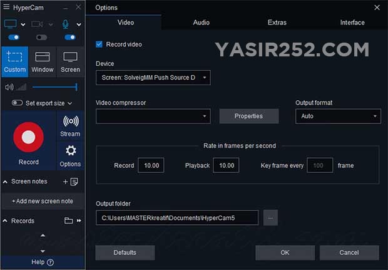388x270 pixels.
Task: Click the compressor Properties button
Action: tap(248, 116)
